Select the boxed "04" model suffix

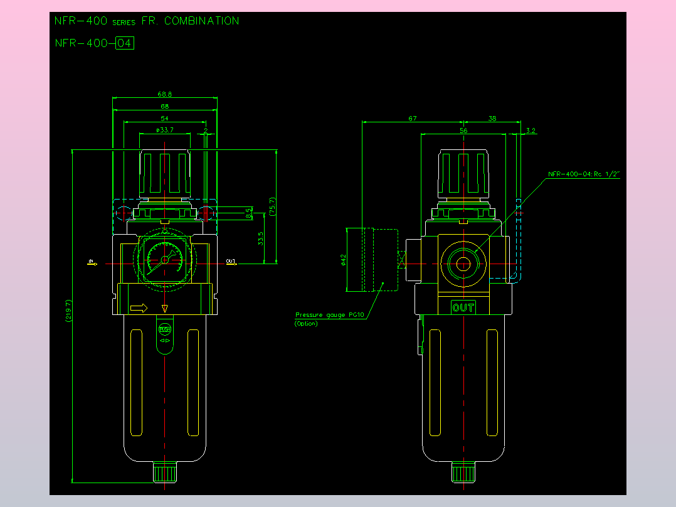click(125, 43)
